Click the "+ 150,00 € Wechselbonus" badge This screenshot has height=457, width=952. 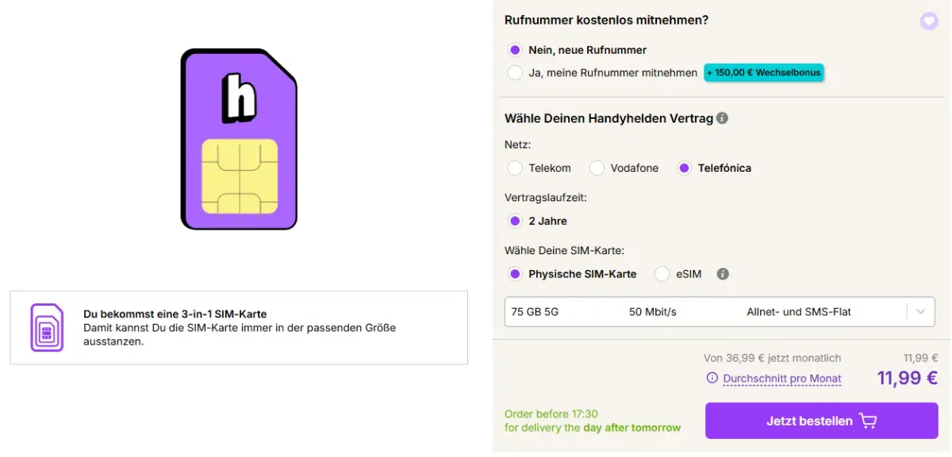763,73
